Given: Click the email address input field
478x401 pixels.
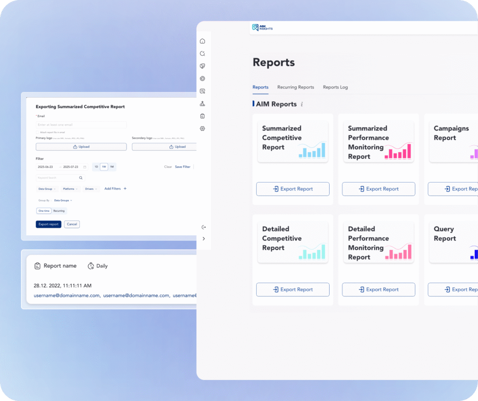Looking at the screenshot, I should 81,125.
